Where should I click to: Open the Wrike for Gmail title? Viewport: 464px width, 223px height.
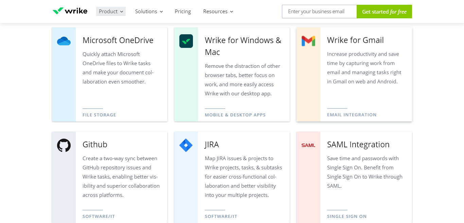coord(355,40)
